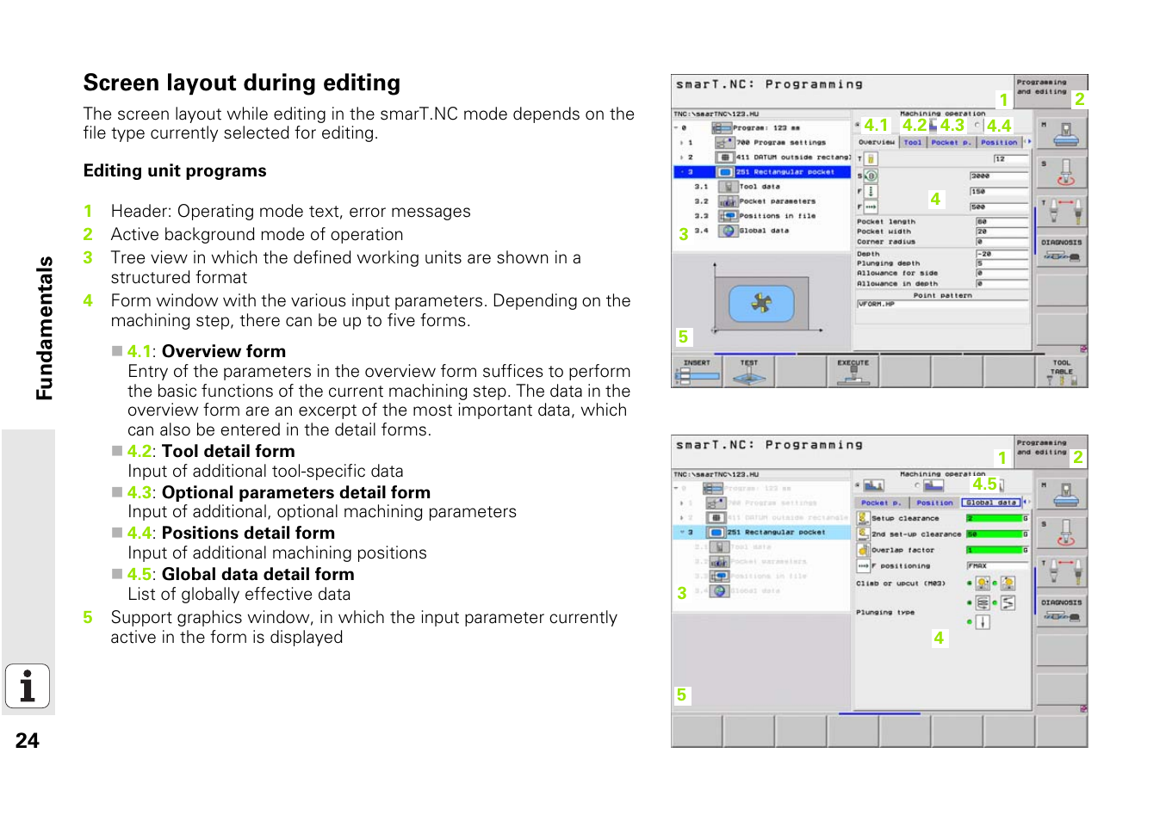1166x821 pixels.
Task: Click the Pocket length input field
Action: click(x=1002, y=221)
